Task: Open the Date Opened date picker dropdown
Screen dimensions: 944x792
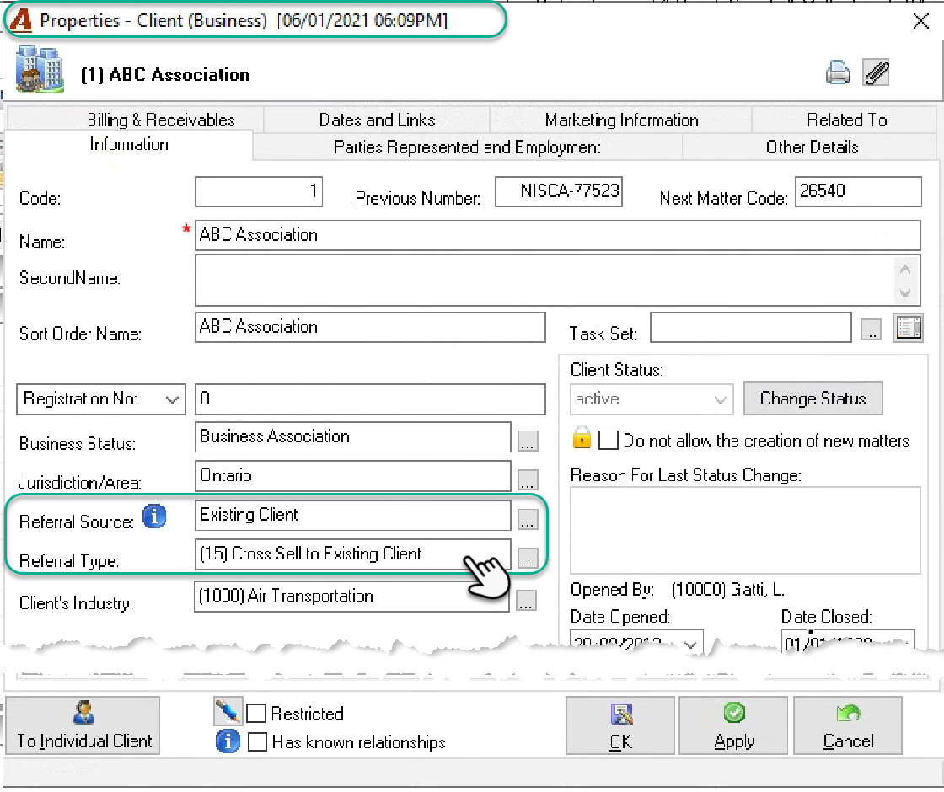Action: (x=691, y=645)
